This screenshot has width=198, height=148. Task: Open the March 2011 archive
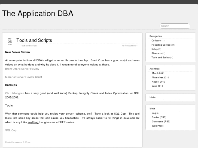(158, 73)
